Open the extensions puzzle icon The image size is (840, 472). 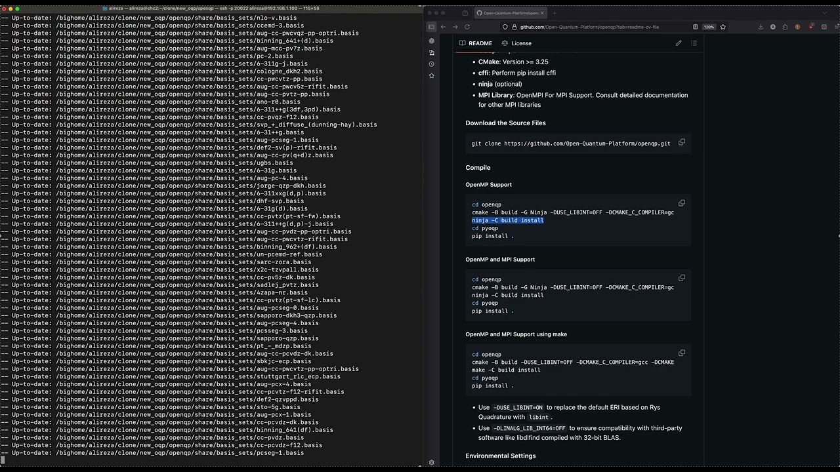pyautogui.click(x=786, y=27)
